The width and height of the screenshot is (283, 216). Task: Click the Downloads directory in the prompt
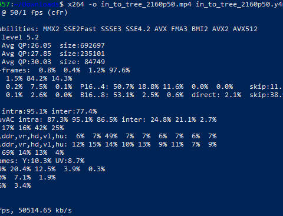coord(40,4)
